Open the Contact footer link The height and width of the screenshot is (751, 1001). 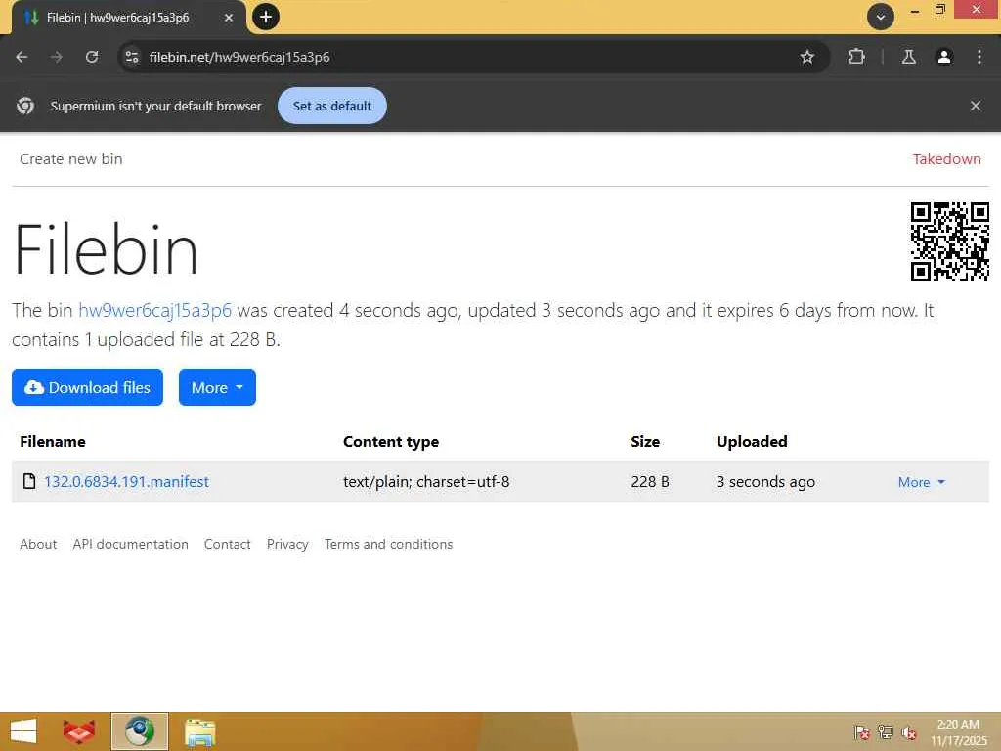(227, 544)
